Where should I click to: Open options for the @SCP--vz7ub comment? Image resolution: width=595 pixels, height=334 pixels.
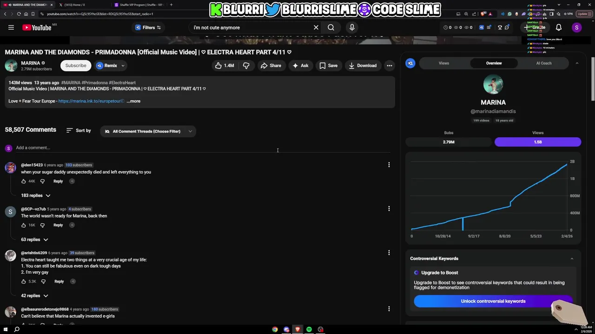point(389,209)
